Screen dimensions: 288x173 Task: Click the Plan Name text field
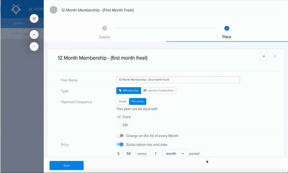point(178,80)
